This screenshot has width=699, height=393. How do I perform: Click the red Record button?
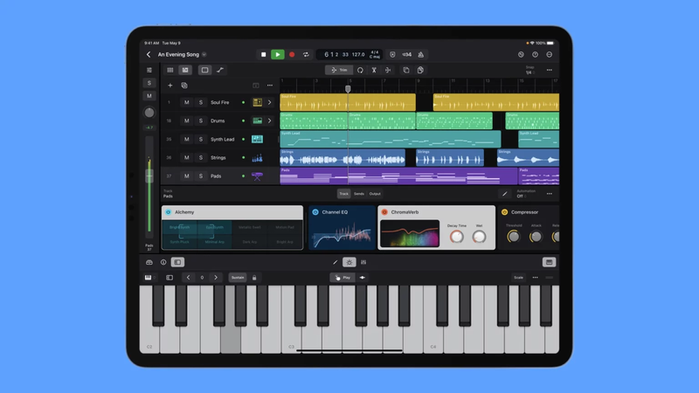[292, 54]
